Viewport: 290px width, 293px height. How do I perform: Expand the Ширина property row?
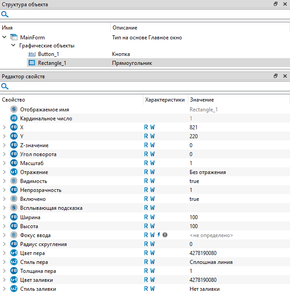(x=4, y=217)
